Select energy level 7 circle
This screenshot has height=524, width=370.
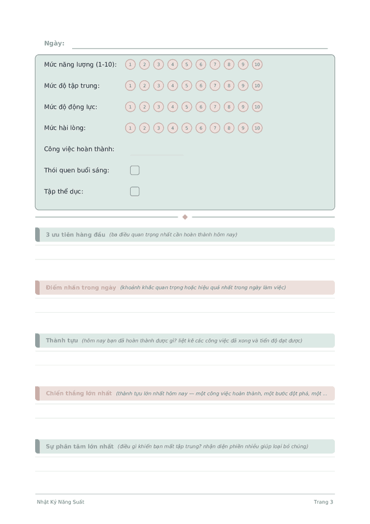(x=215, y=64)
